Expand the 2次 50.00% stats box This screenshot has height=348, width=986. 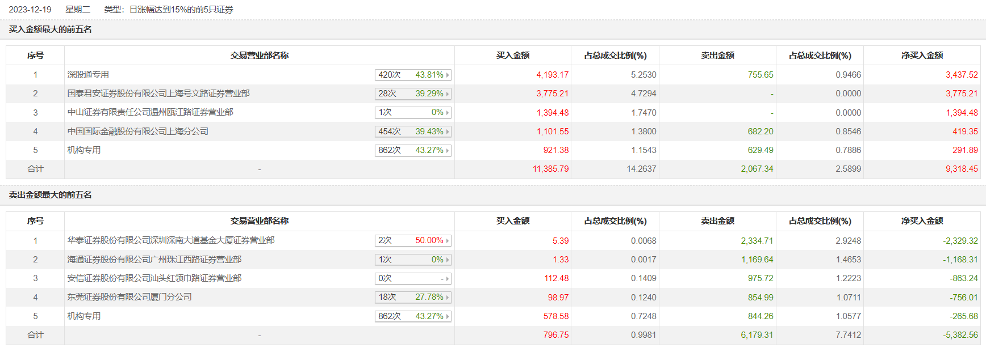[413, 240]
